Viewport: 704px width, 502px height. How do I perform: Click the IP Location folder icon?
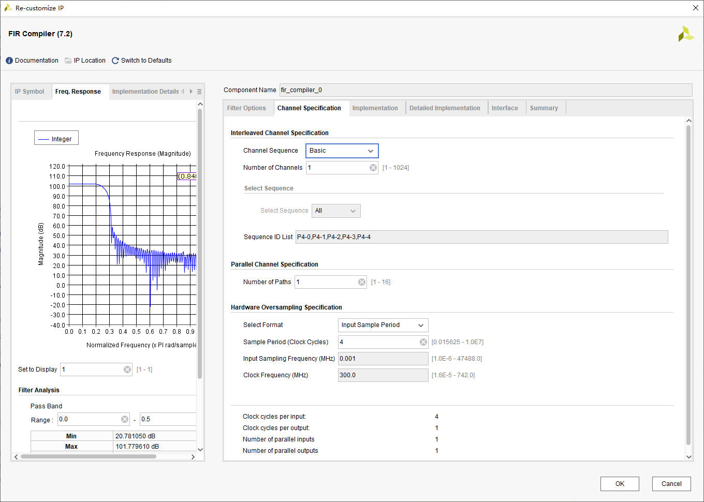point(68,61)
